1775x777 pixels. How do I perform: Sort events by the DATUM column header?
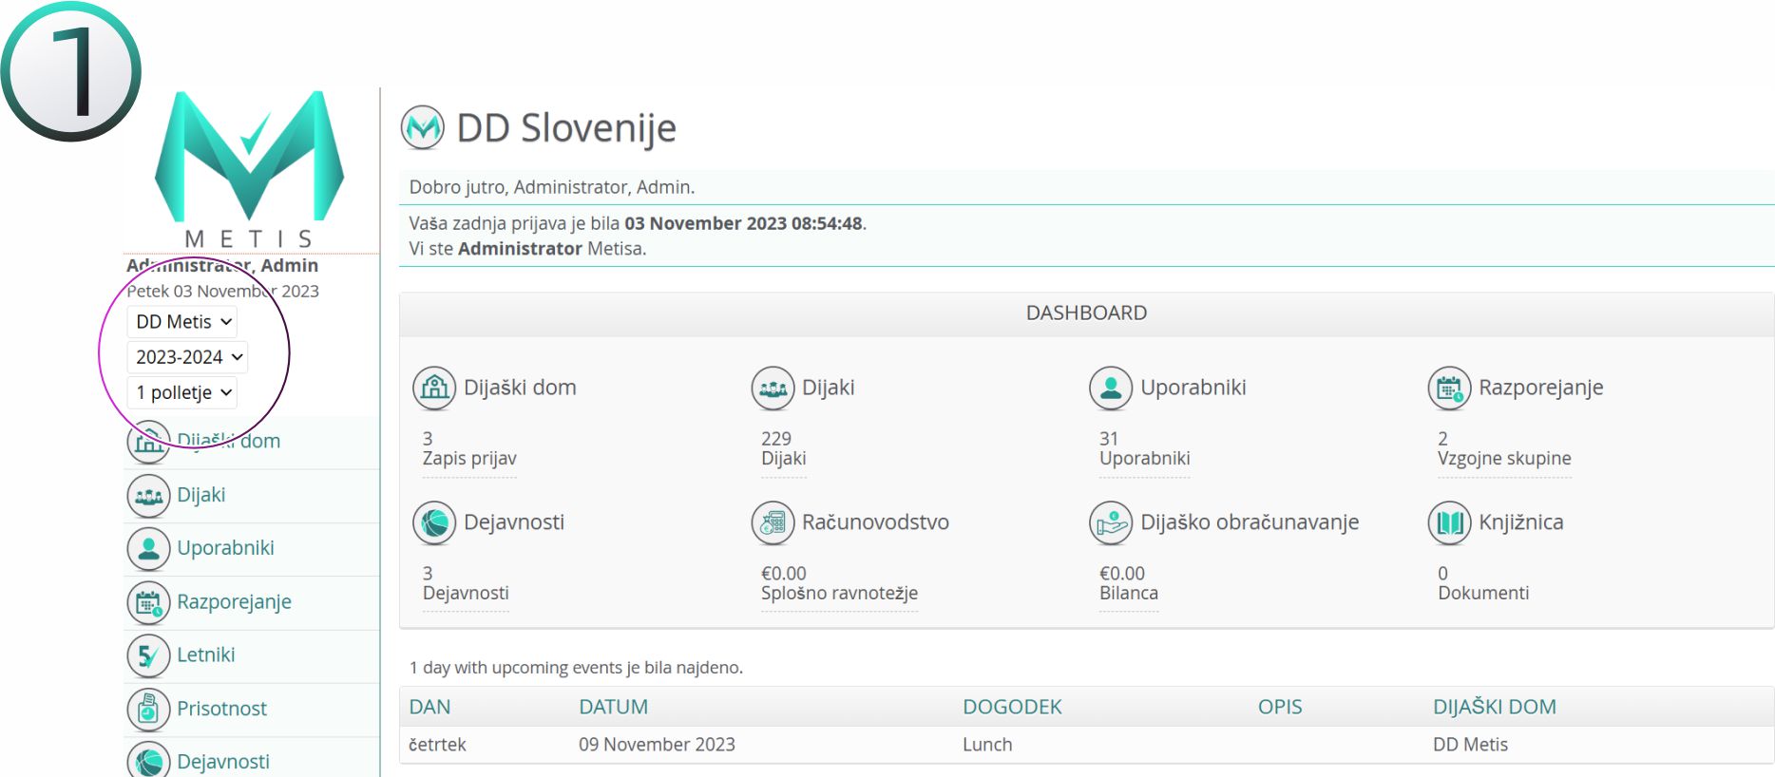click(x=613, y=707)
